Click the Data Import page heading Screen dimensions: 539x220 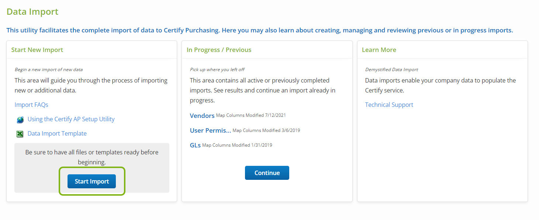(32, 12)
